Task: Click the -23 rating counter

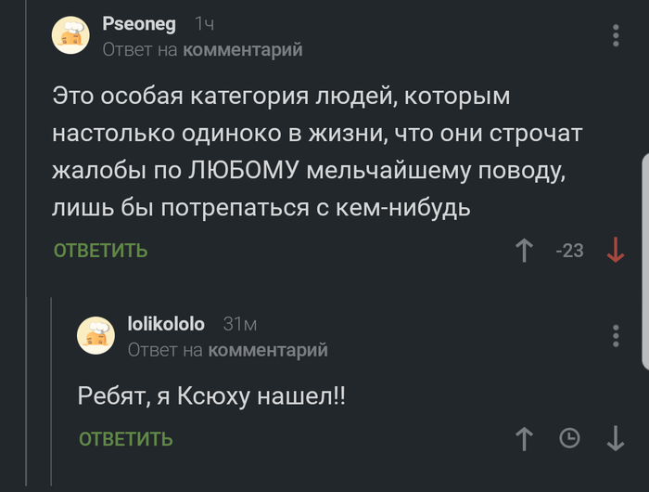Action: (x=568, y=250)
